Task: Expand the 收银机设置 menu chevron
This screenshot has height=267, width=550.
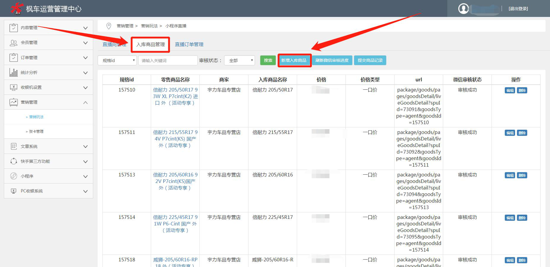Action: click(85, 88)
